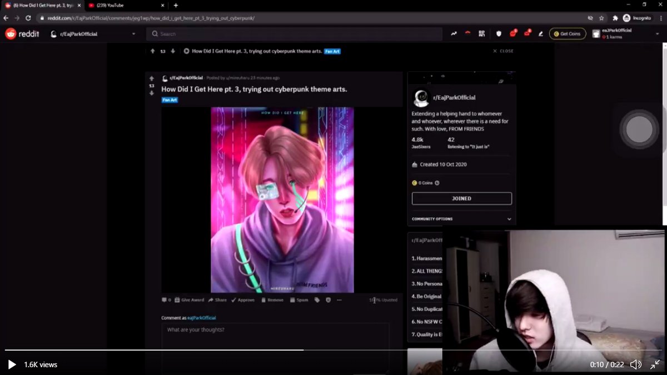This screenshot has height=375, width=667.
Task: Click the Get Coins button
Action: tap(568, 34)
